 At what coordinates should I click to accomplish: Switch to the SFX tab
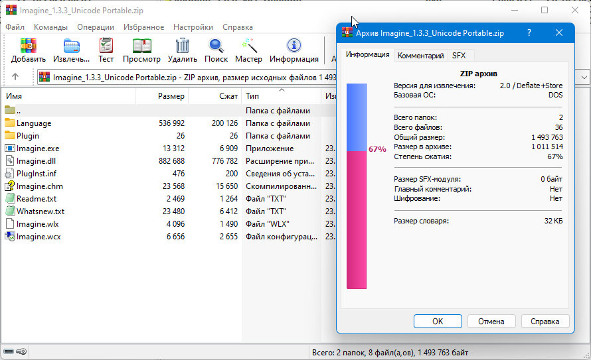(459, 56)
